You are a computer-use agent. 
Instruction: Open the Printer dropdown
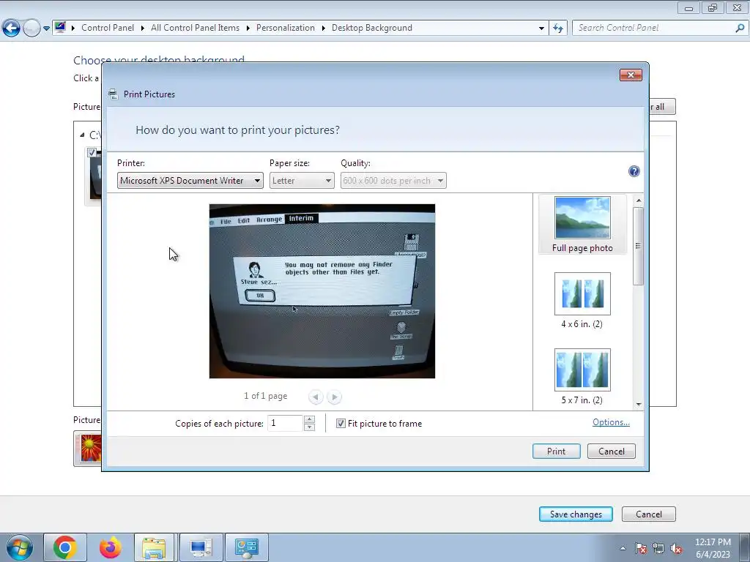(190, 181)
